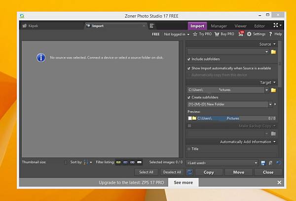Adjust the Thumbnail size slider

[57, 162]
